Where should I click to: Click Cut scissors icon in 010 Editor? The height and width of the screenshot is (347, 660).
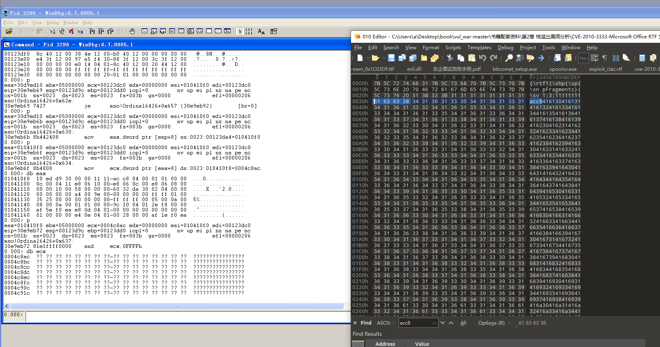[x=449, y=58]
